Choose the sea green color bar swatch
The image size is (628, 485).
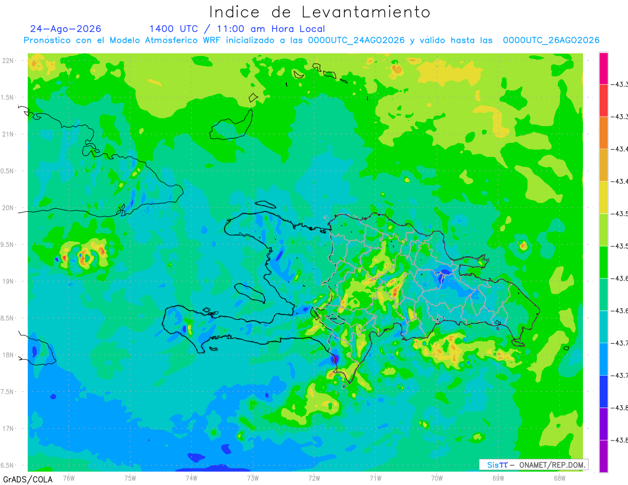pos(603,295)
